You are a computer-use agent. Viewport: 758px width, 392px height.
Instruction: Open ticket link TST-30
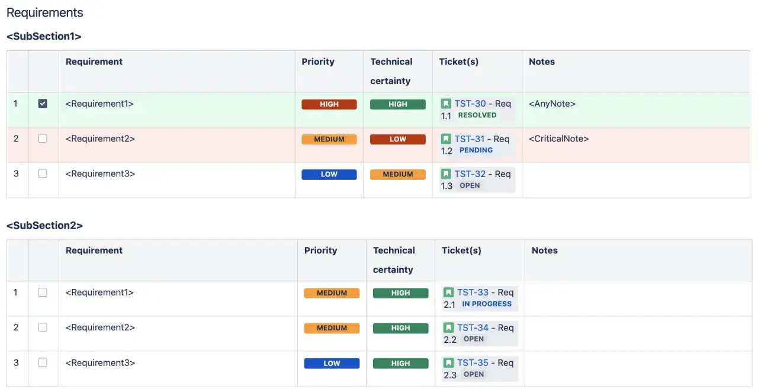point(470,104)
